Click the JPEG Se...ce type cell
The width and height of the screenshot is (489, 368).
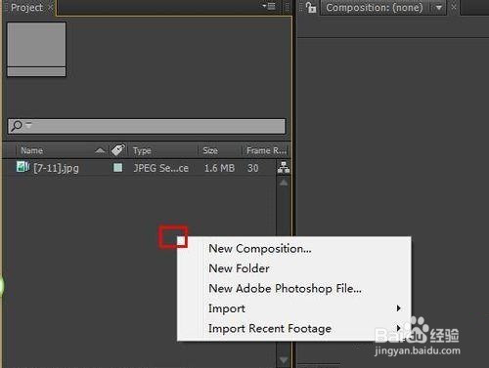[x=160, y=168]
